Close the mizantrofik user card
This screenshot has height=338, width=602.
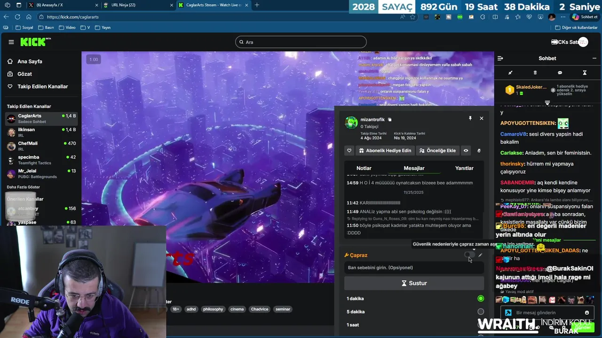pyautogui.click(x=481, y=118)
